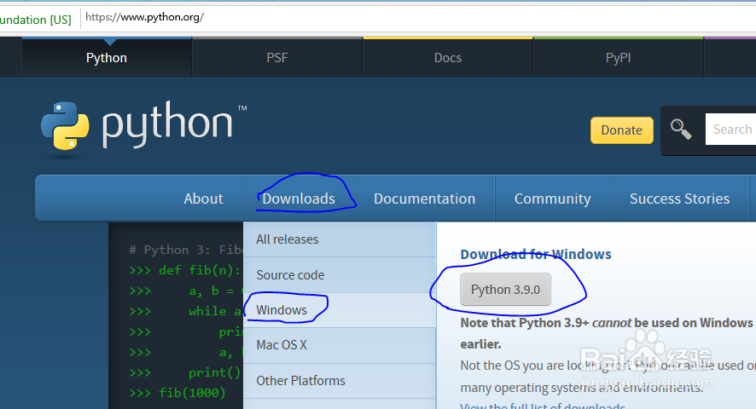Open the PSF top tab
Image resolution: width=756 pixels, height=409 pixels.
point(277,58)
